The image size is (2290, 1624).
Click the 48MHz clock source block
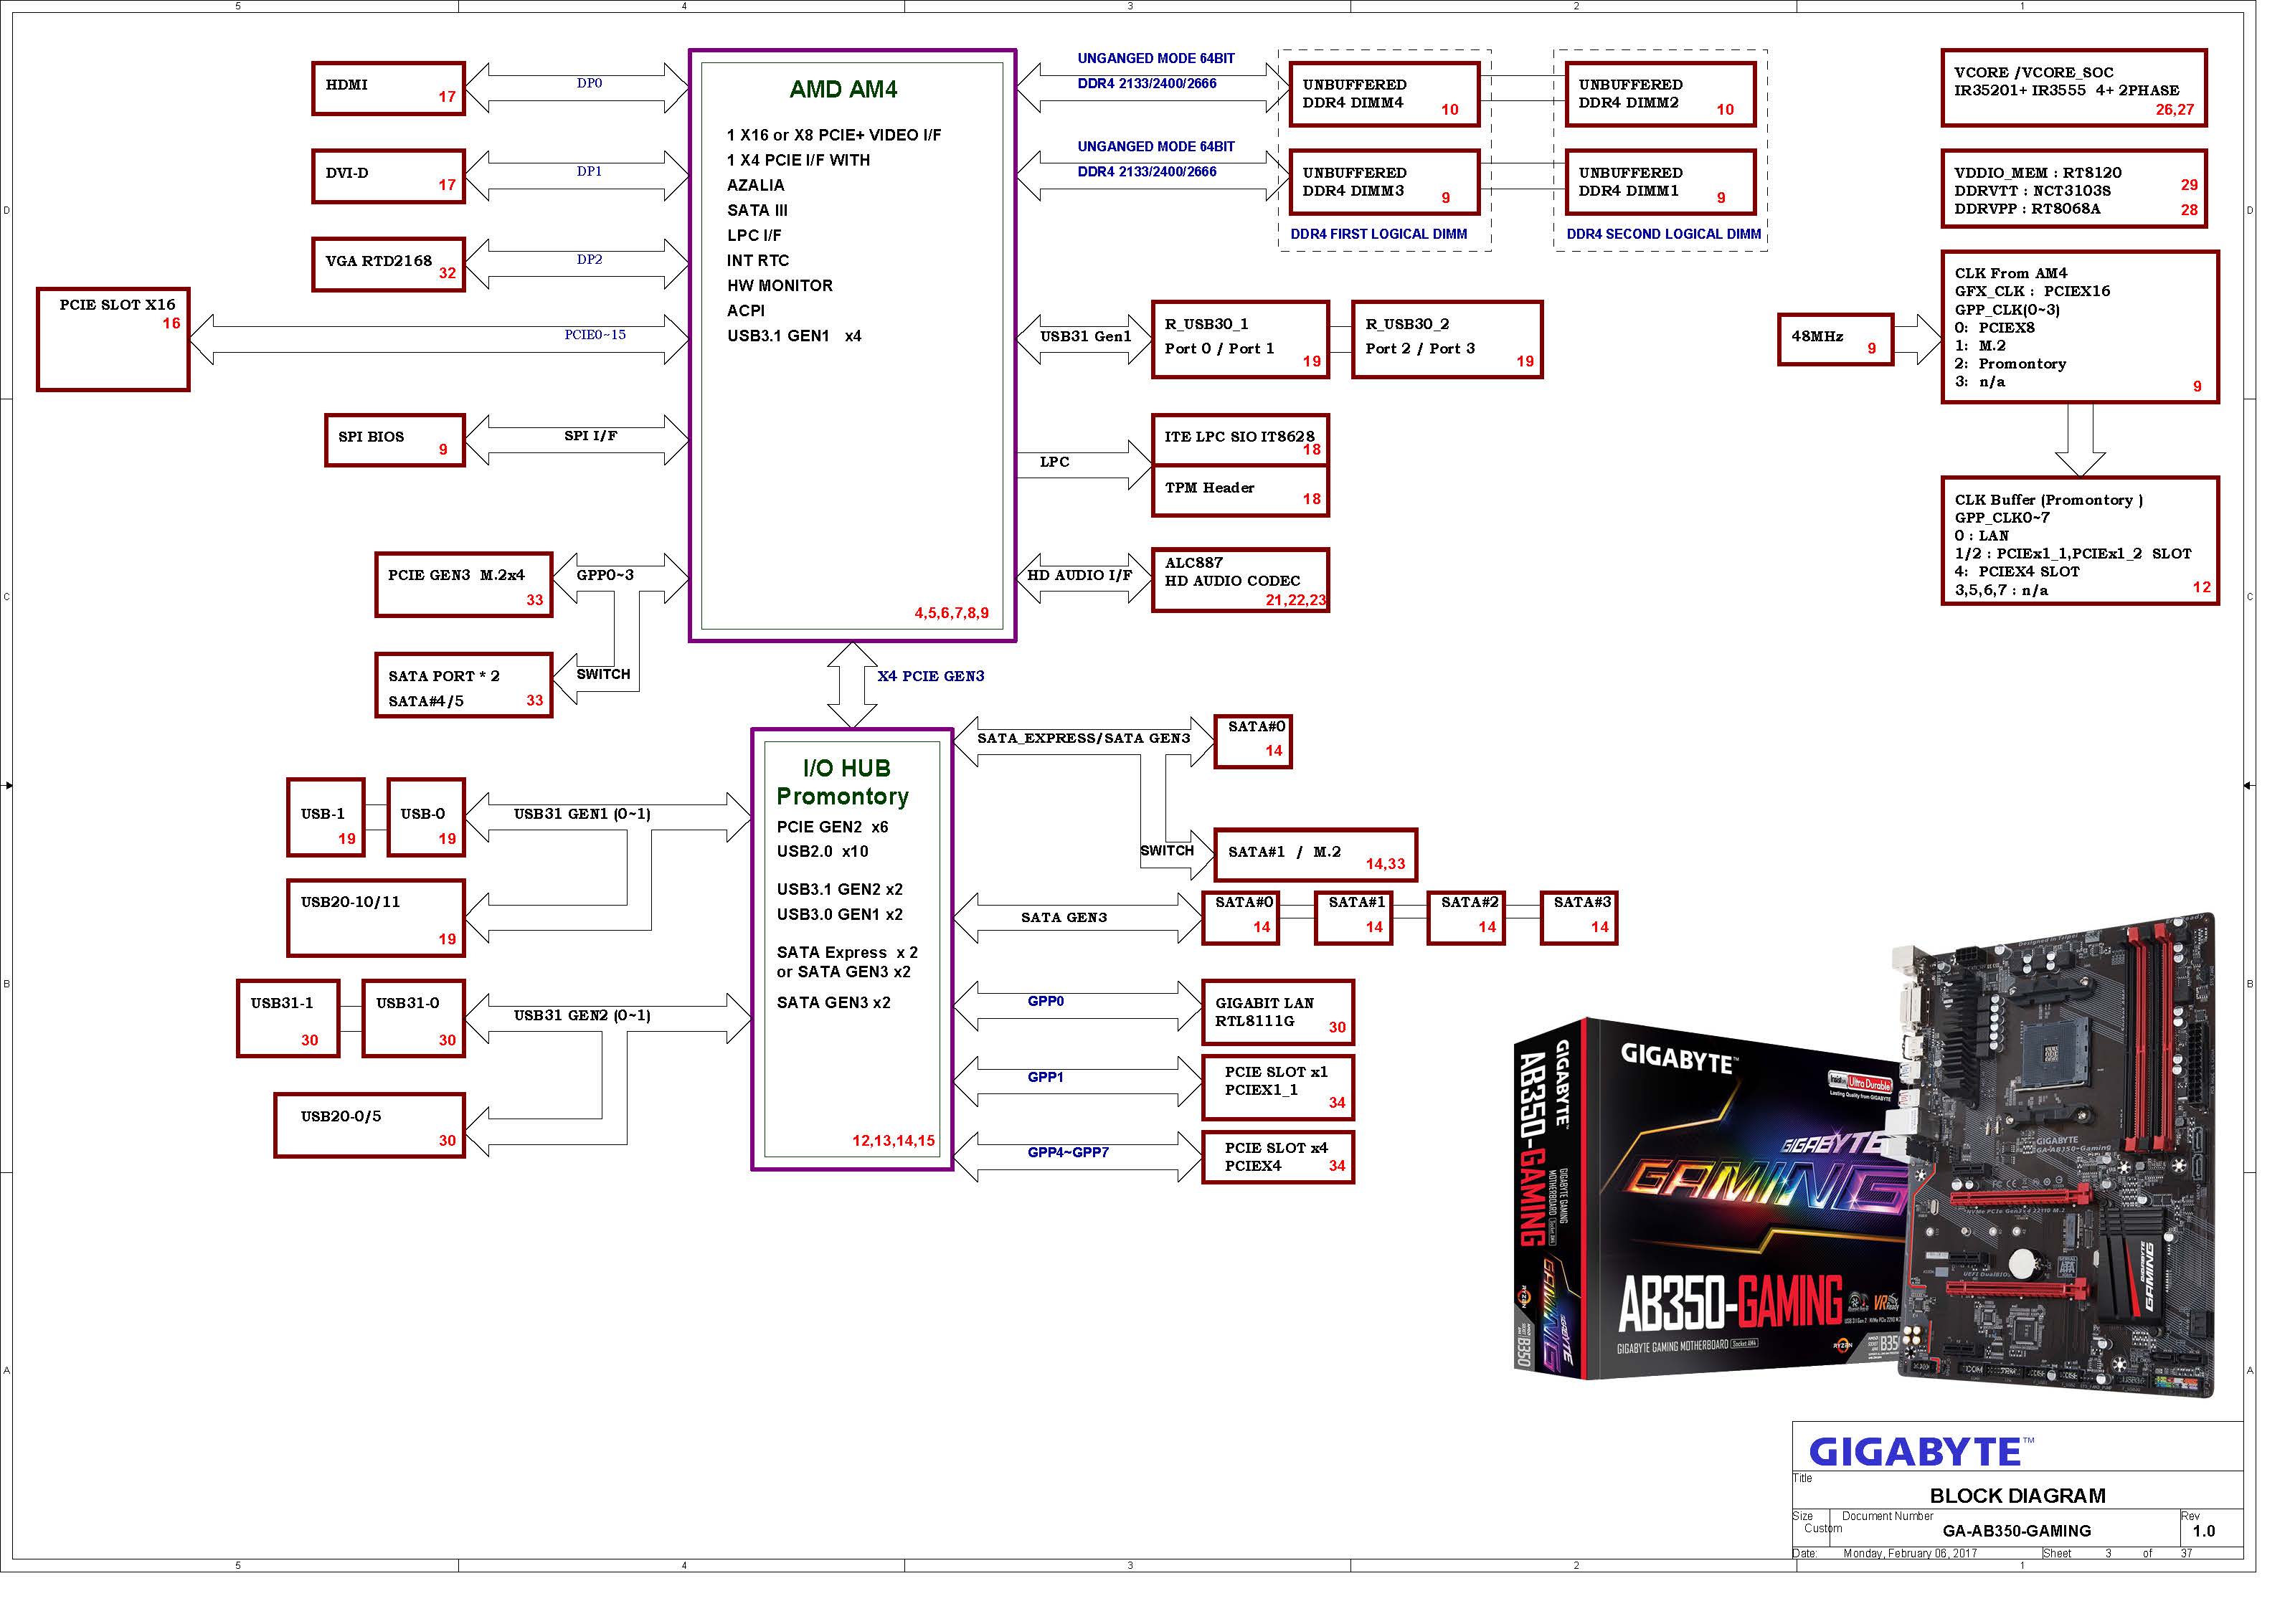(x=1834, y=340)
